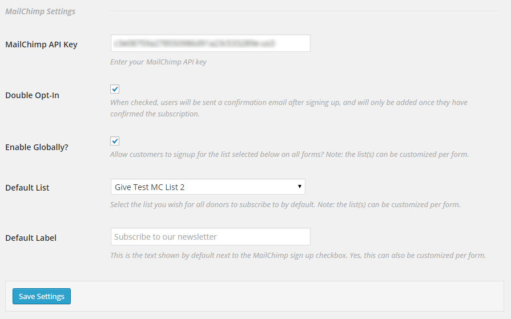Click the 'Enter your MailChimp API key' hint
The width and height of the screenshot is (511, 319).
[x=158, y=62]
